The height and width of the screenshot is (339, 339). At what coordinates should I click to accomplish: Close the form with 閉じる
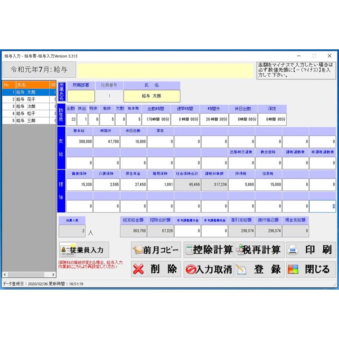311,269
